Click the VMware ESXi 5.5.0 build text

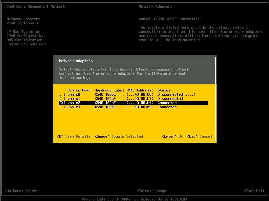134,199
